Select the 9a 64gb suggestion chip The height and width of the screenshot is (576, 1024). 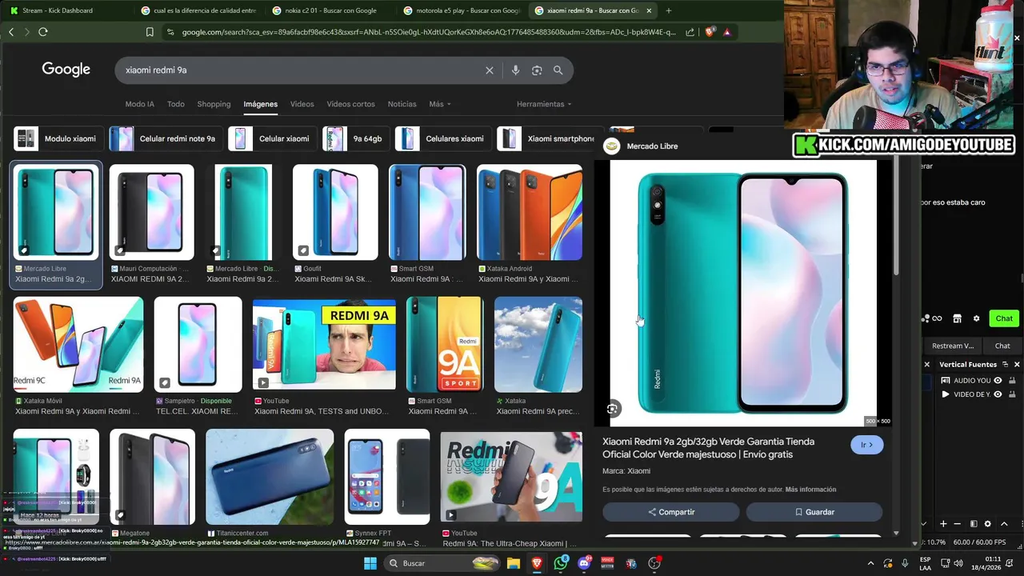pyautogui.click(x=356, y=138)
